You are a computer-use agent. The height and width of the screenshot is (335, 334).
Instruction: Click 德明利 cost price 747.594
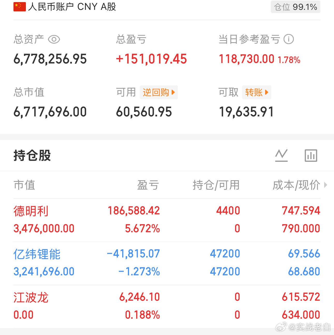click(301, 211)
